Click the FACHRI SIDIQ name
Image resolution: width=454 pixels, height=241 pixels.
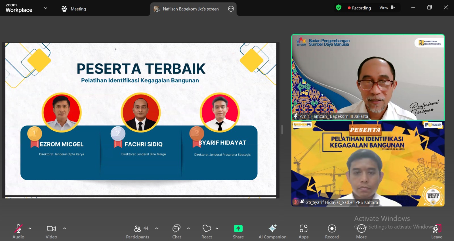144,144
